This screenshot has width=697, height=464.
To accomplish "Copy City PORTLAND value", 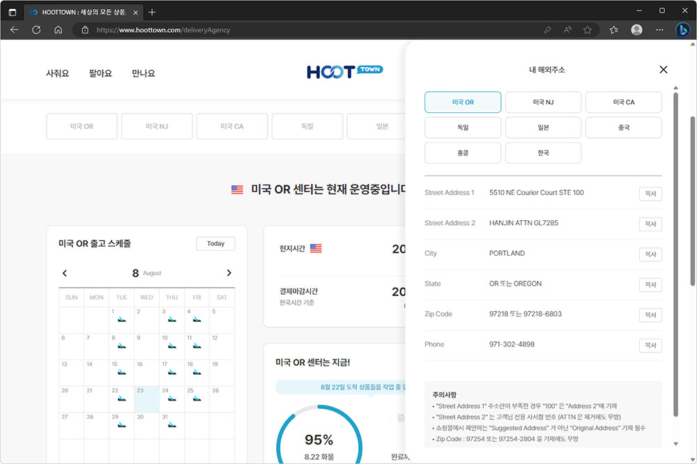I will 650,254.
